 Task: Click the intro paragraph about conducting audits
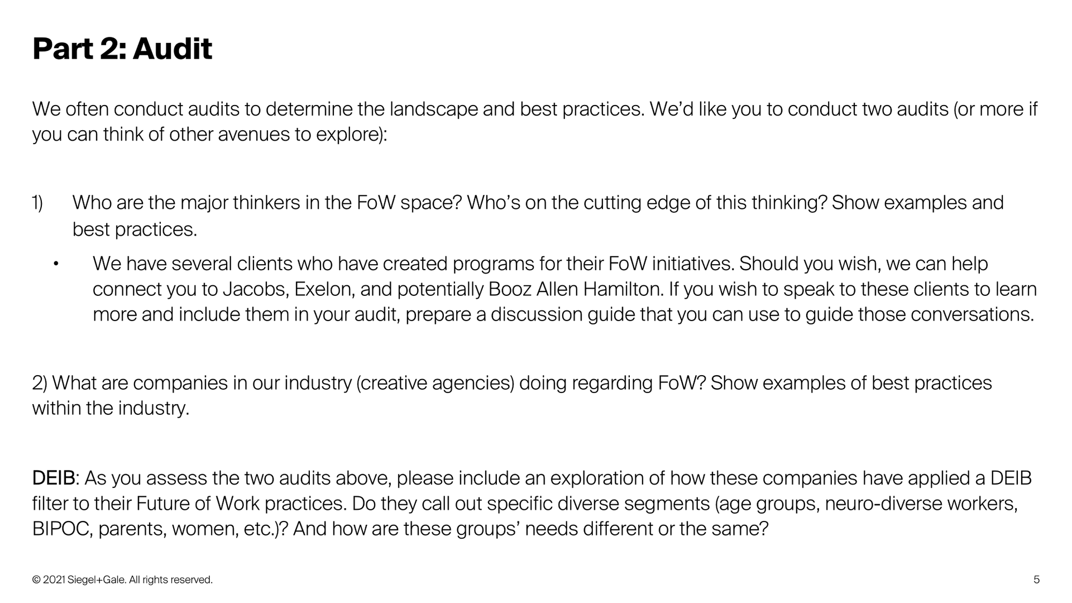534,109
